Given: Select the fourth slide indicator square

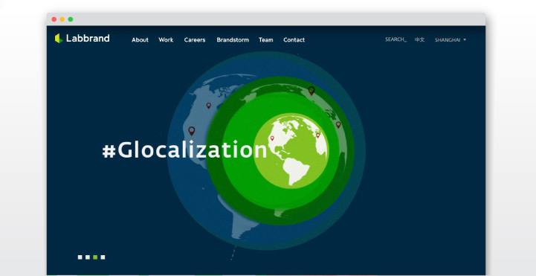Looking at the screenshot, I should point(103,257).
